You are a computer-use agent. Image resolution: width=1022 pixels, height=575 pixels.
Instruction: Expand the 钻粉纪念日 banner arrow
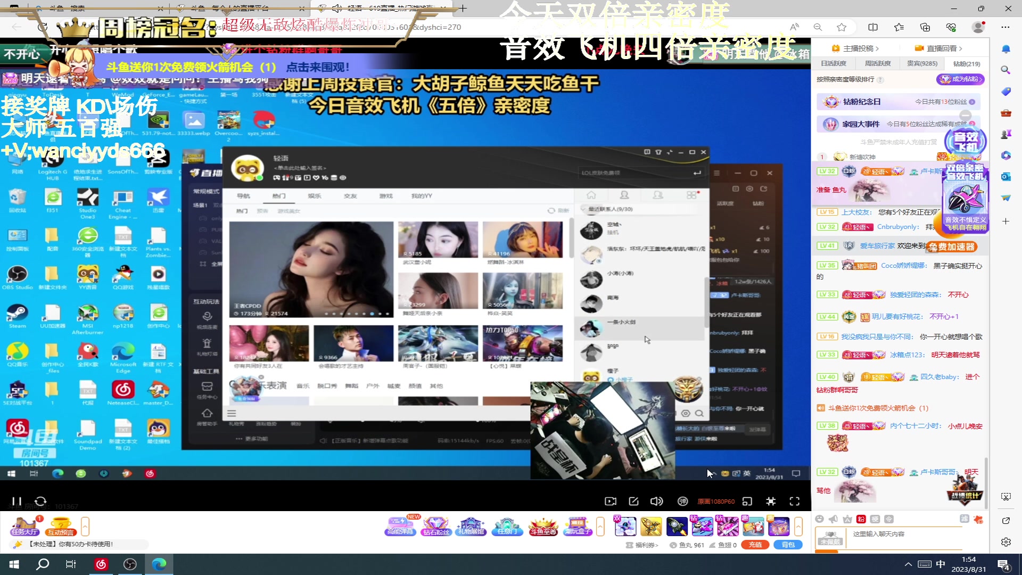[972, 102]
